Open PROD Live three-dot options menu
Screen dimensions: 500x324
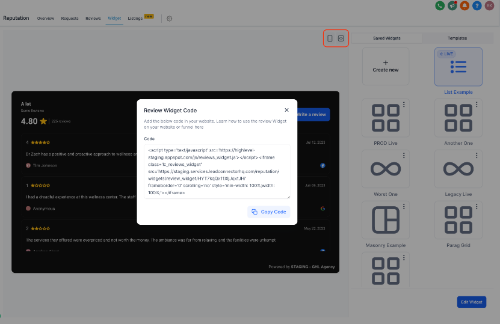pos(404,105)
